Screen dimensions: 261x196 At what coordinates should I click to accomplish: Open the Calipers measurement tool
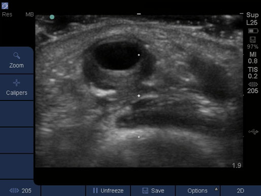click(17, 87)
